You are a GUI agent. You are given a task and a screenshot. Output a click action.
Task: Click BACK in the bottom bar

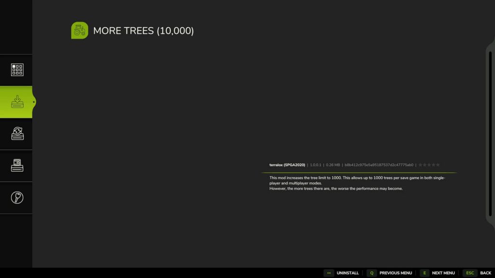[485, 273]
